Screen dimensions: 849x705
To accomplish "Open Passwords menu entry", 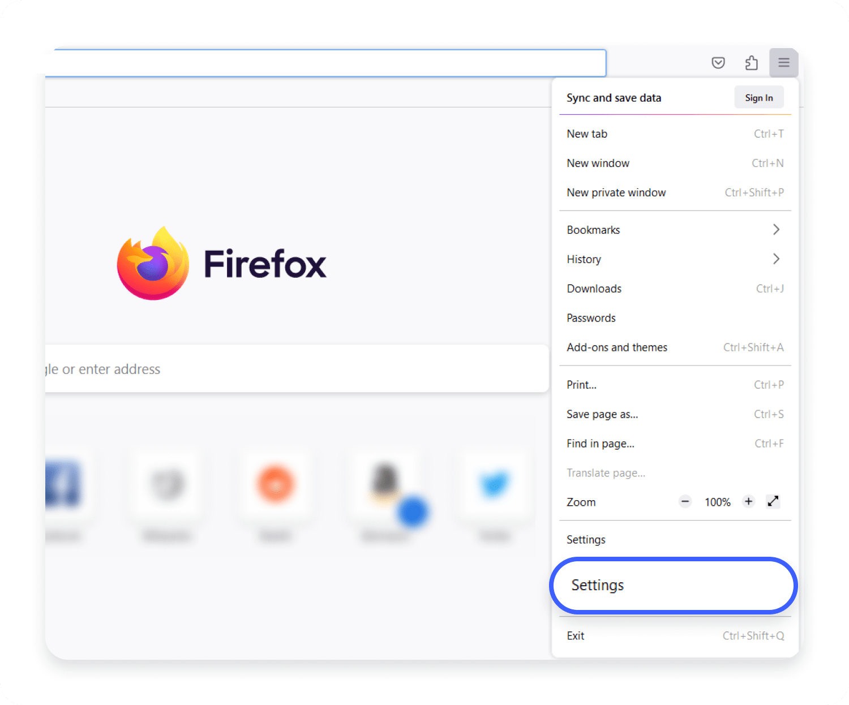I will click(x=675, y=318).
